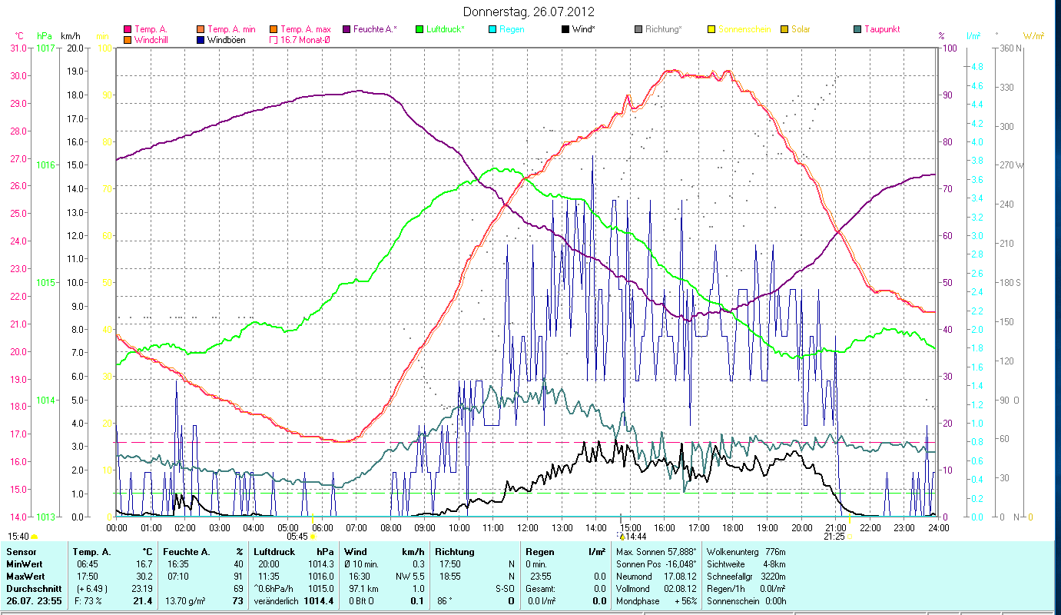This screenshot has width=1061, height=615.
Task: Click the Temp. A. min legend label
Action: 232,29
